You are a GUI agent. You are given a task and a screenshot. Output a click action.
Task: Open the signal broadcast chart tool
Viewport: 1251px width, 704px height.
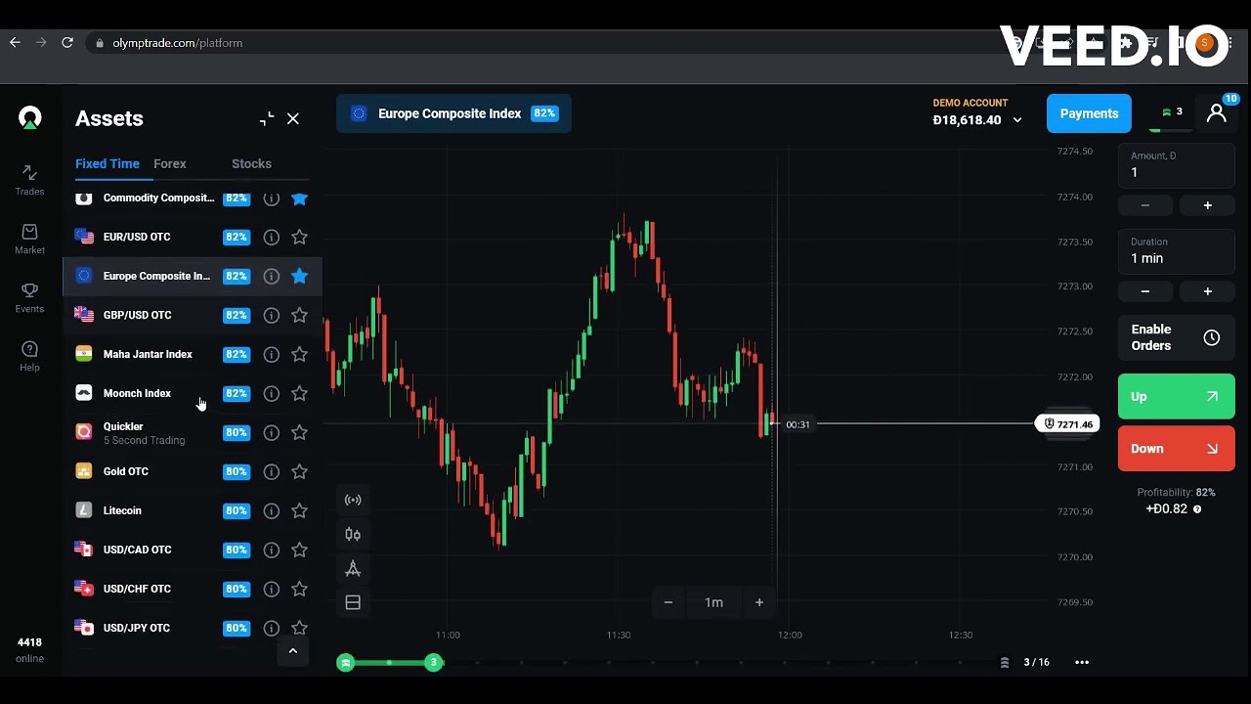click(353, 501)
